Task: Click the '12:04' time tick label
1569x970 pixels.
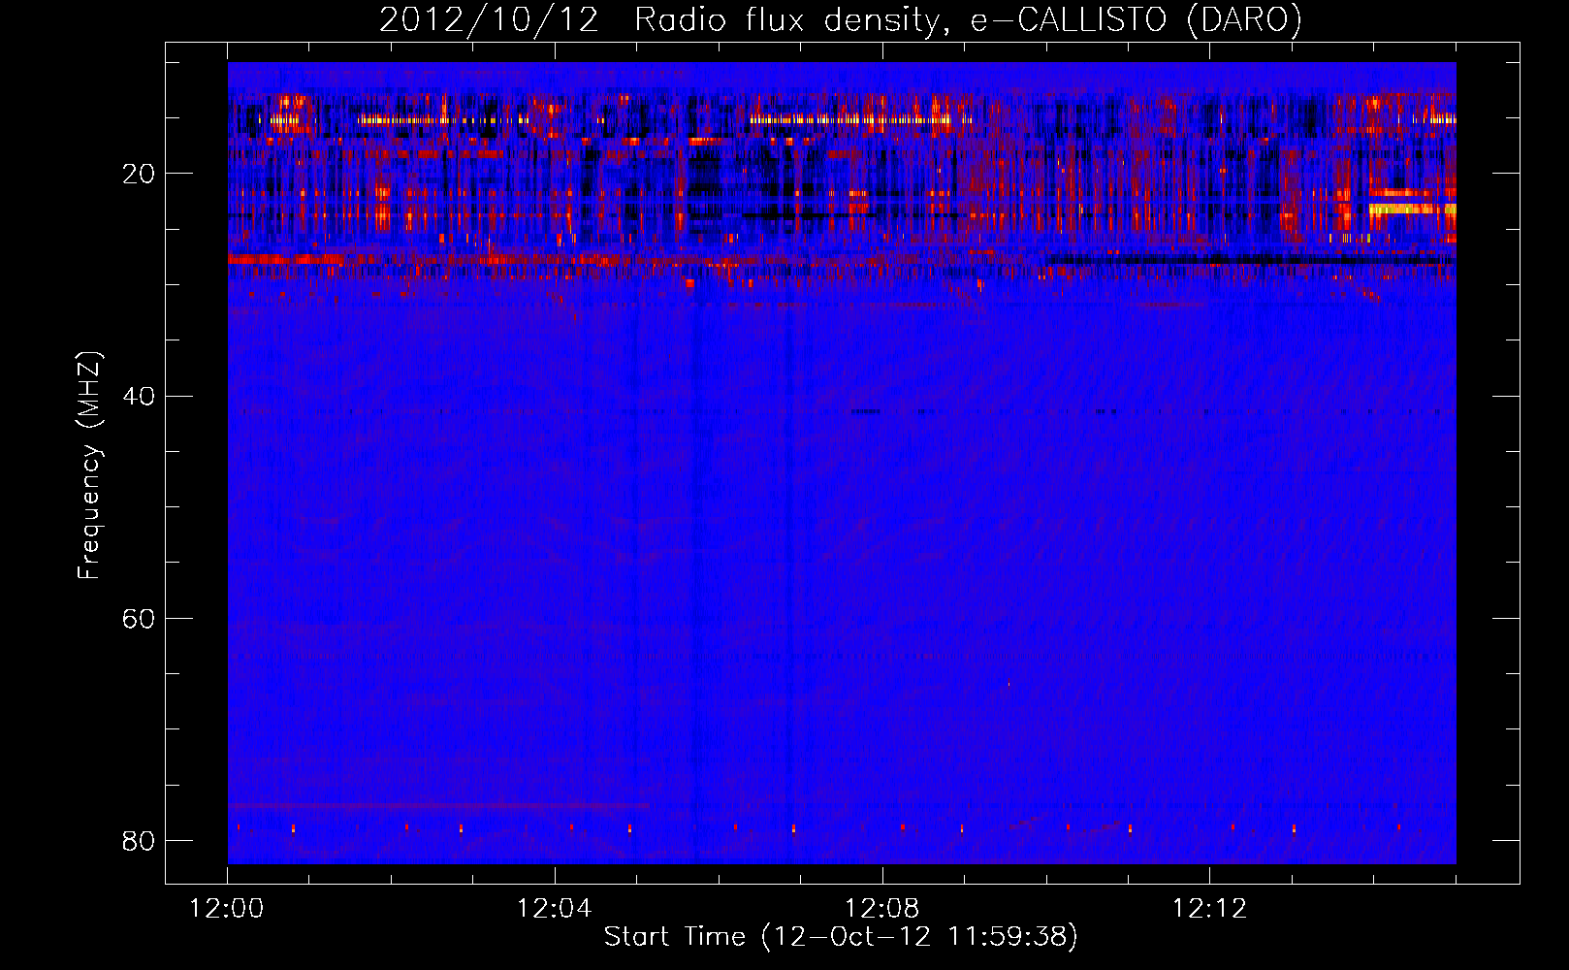Action: (x=555, y=909)
